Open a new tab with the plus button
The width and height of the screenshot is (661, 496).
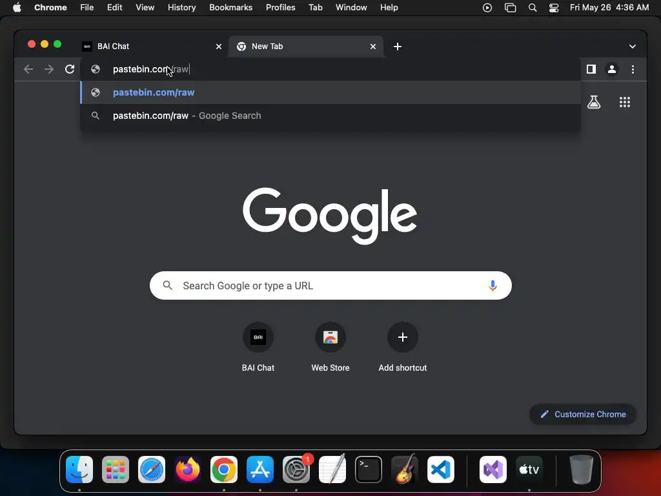[397, 46]
